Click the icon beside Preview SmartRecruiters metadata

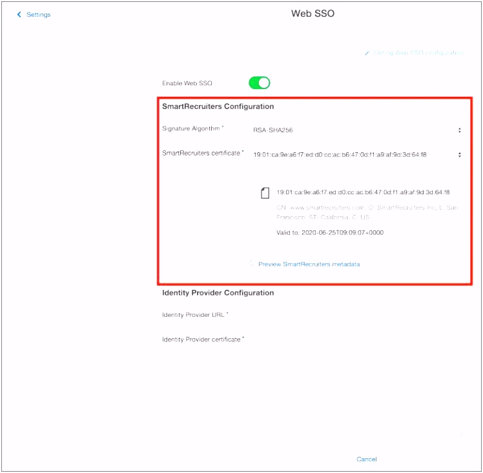pos(251,264)
